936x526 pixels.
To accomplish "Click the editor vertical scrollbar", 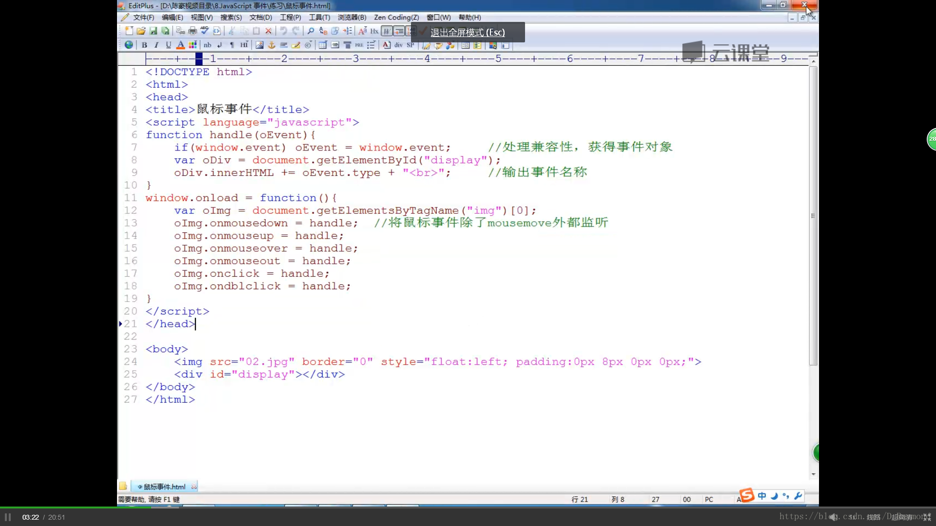I will (813, 216).
